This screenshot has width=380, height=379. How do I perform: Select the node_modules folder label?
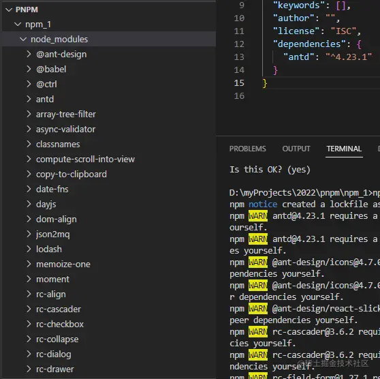59,39
